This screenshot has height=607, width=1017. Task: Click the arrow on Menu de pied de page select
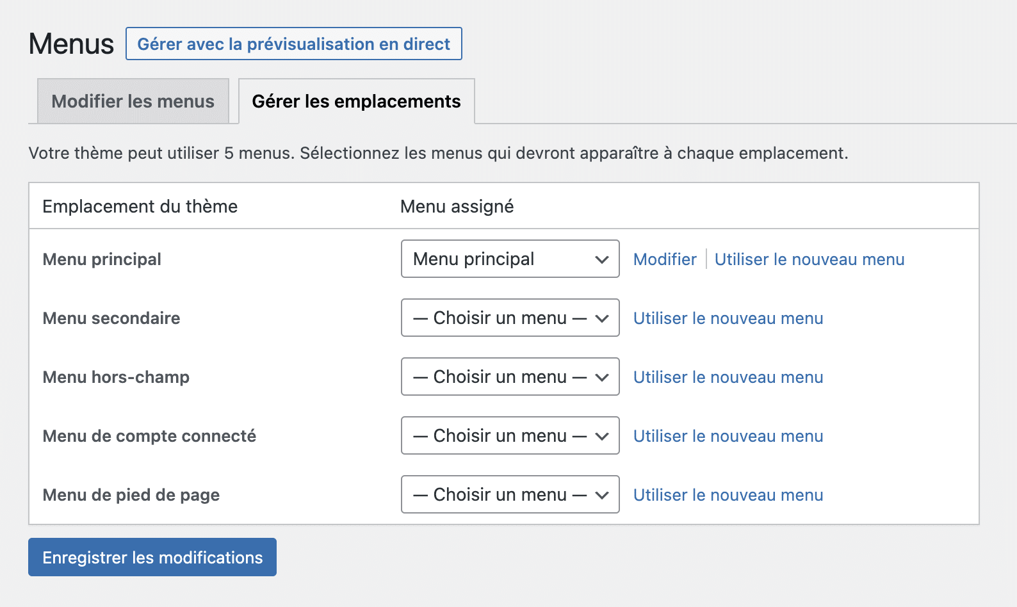[601, 494]
